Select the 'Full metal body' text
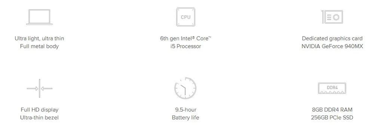 (x=39, y=46)
